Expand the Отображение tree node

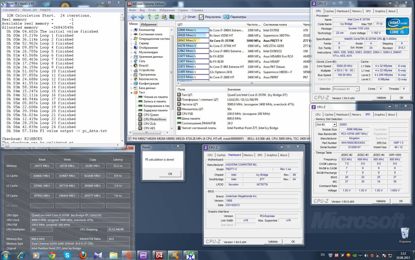[x=132, y=48]
